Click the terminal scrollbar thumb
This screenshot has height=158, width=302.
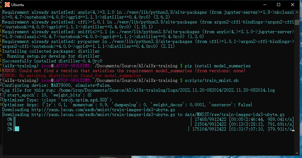click(x=297, y=22)
